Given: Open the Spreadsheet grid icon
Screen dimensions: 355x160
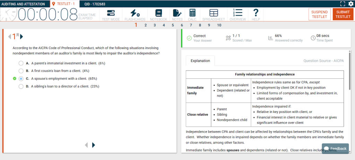Looking at the screenshot, I should (214, 13).
